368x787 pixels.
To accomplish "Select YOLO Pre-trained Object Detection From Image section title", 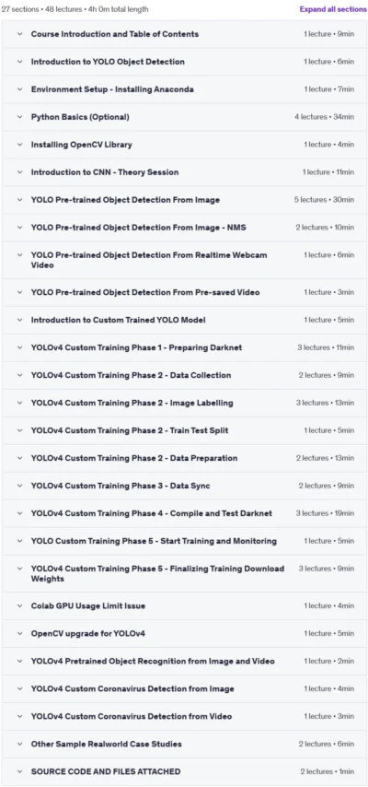I will click(125, 200).
